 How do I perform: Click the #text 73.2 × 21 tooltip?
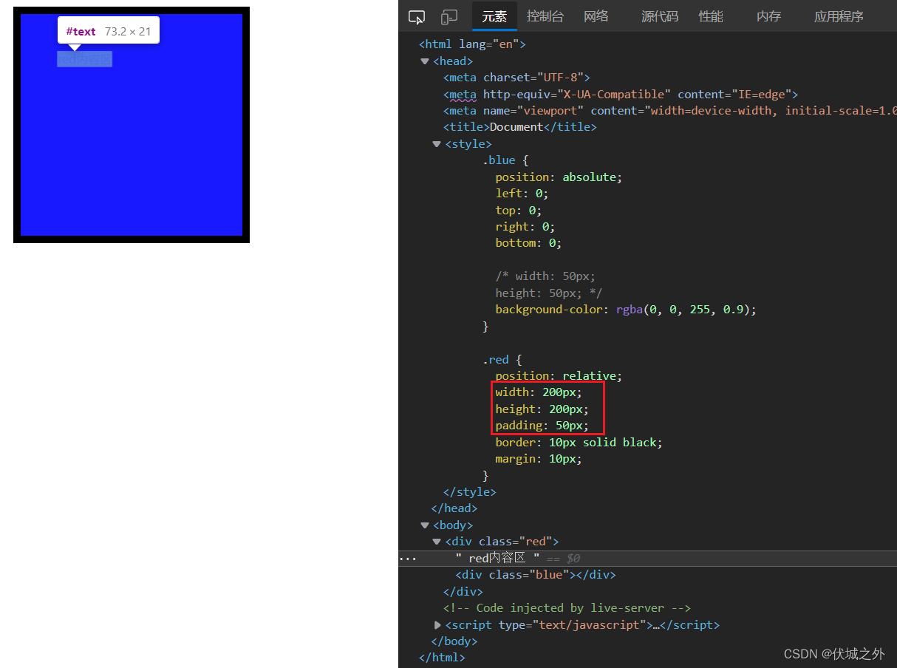109,31
